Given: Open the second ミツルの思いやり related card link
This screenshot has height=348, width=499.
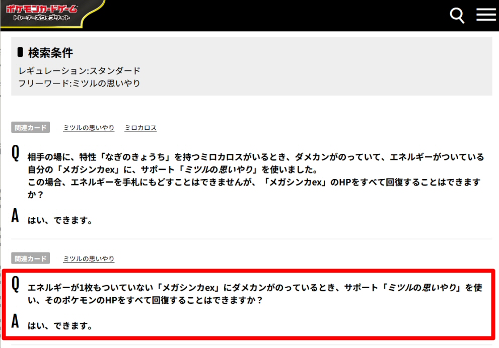Looking at the screenshot, I should click(89, 258).
